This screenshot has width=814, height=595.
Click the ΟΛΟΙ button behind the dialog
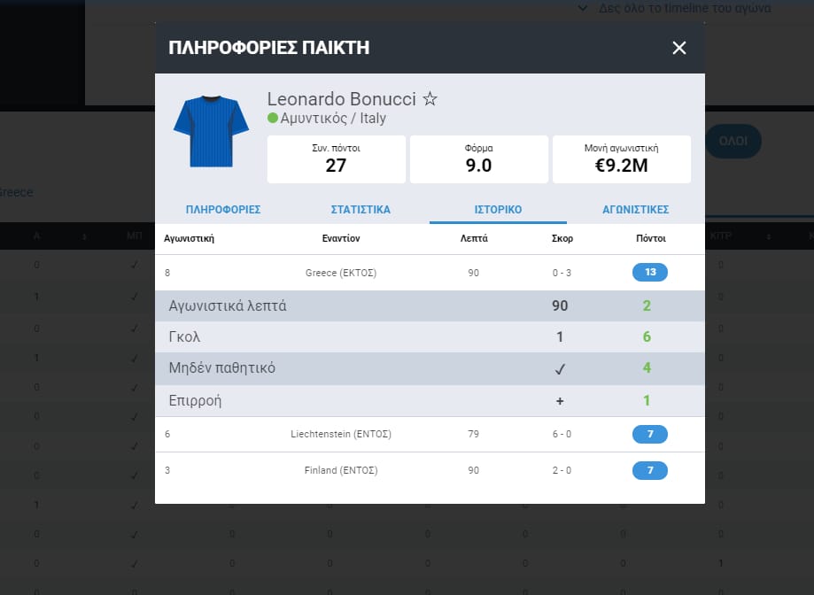coord(733,141)
